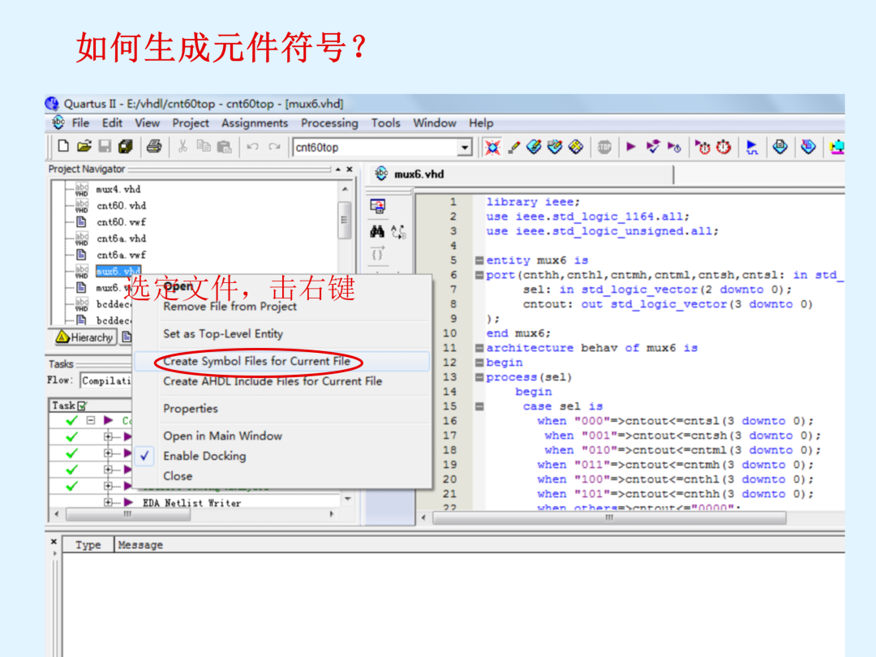Click the Start Simulation waveform icon
Screen dimensions: 876x657
(x=751, y=148)
